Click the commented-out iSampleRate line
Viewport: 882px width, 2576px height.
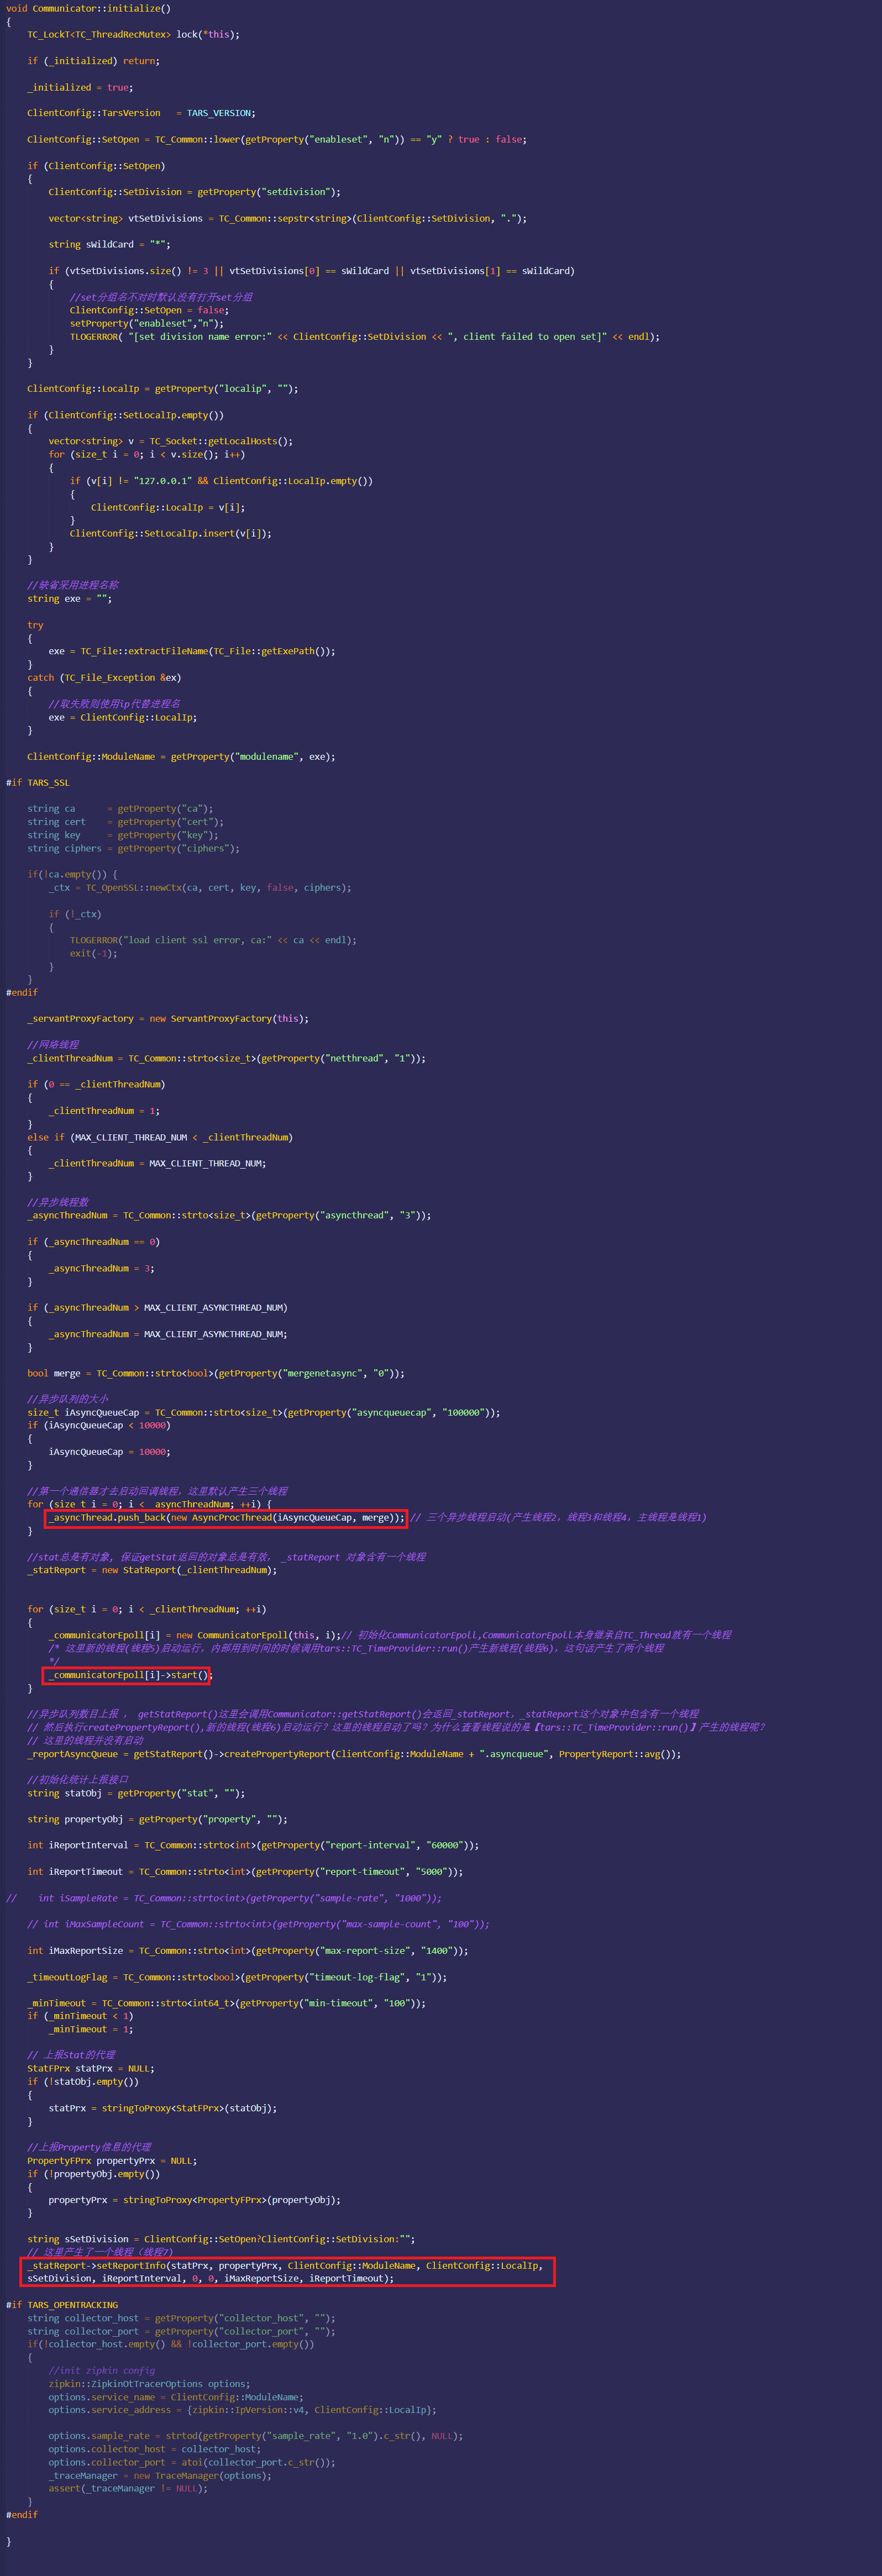click(x=223, y=1898)
